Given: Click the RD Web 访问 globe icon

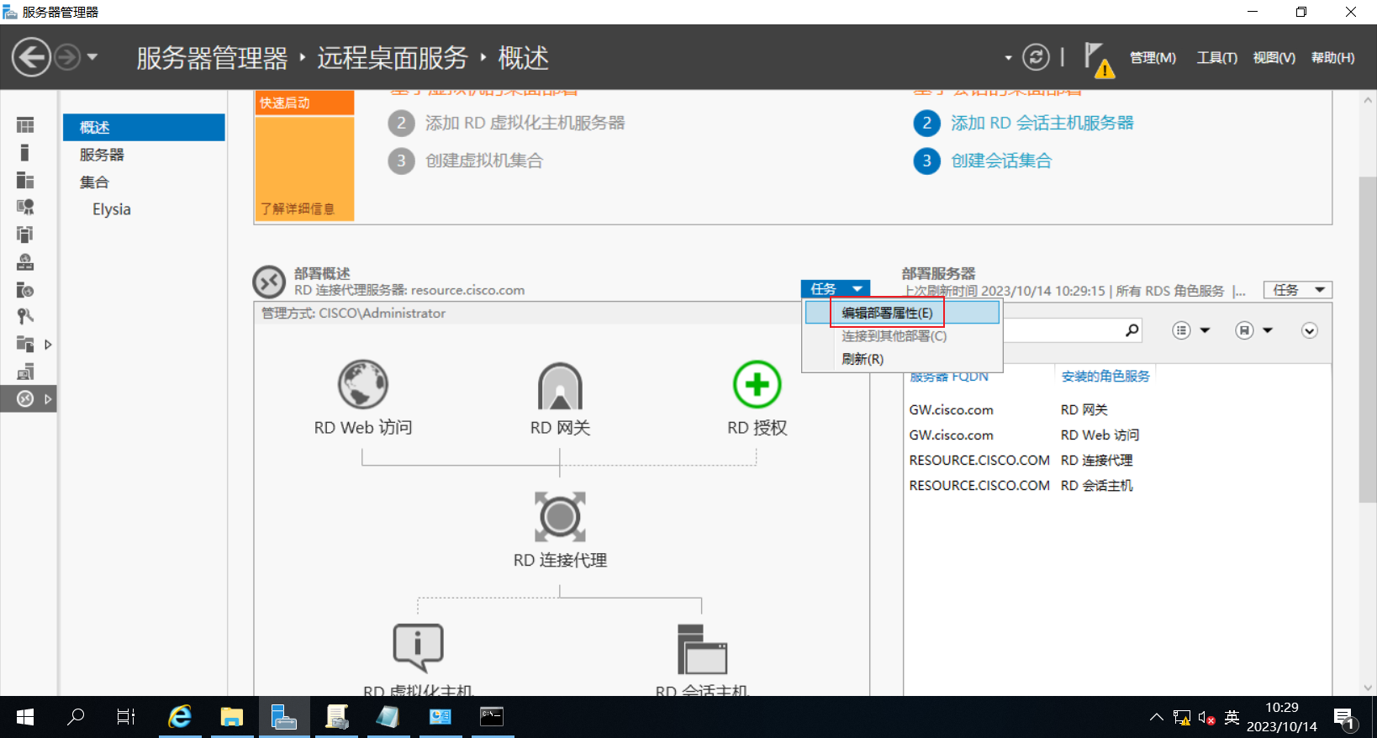Looking at the screenshot, I should 363,384.
